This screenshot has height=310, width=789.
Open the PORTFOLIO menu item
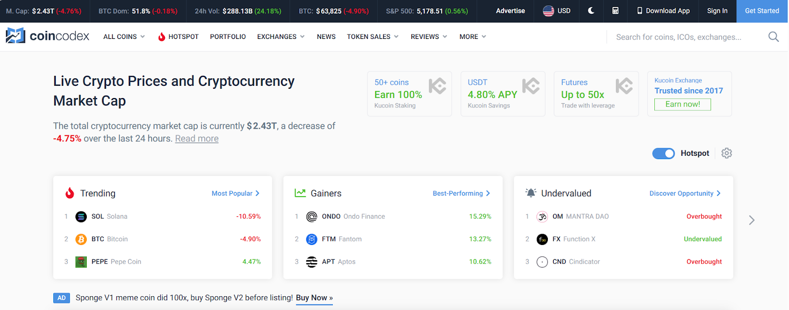(x=228, y=36)
